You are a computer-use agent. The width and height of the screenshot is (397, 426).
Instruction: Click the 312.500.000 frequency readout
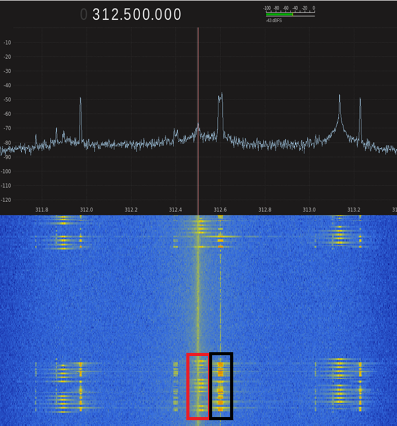pos(137,15)
